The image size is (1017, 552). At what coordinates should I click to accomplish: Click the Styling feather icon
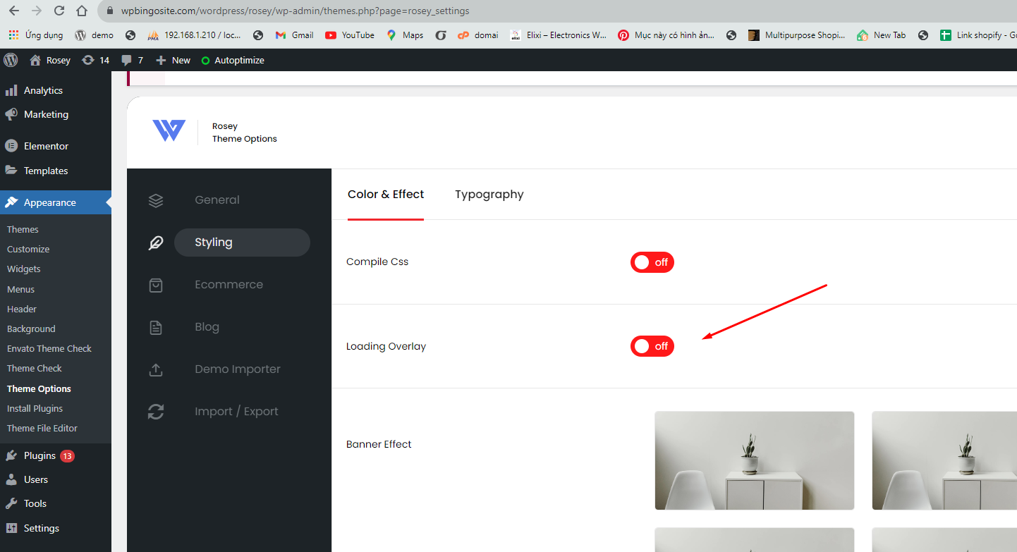click(156, 243)
